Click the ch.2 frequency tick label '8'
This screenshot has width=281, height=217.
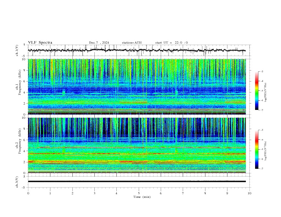tap(25, 129)
